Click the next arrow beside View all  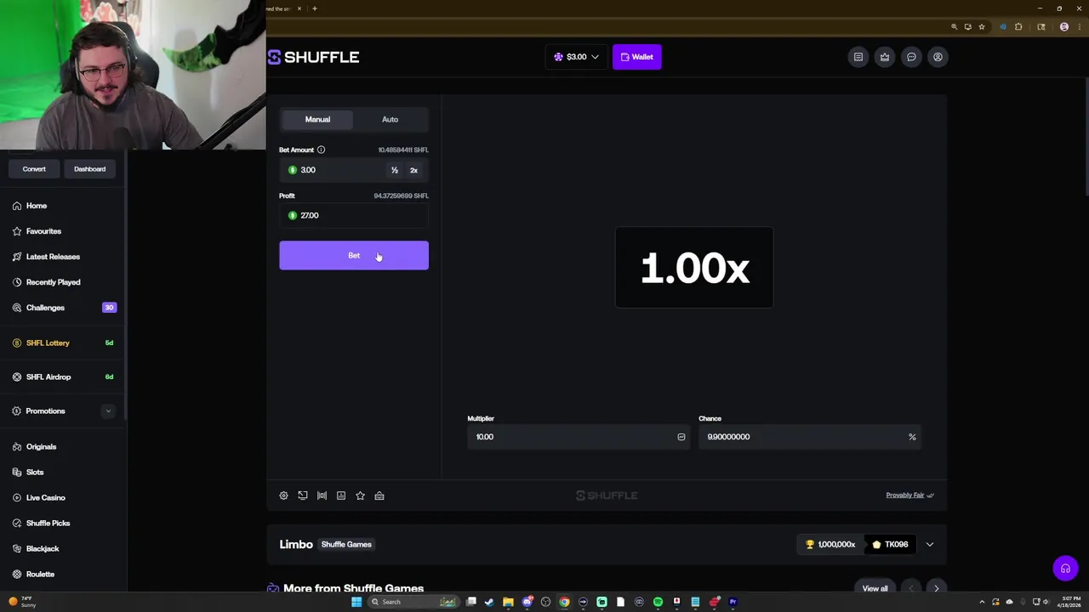(x=937, y=588)
